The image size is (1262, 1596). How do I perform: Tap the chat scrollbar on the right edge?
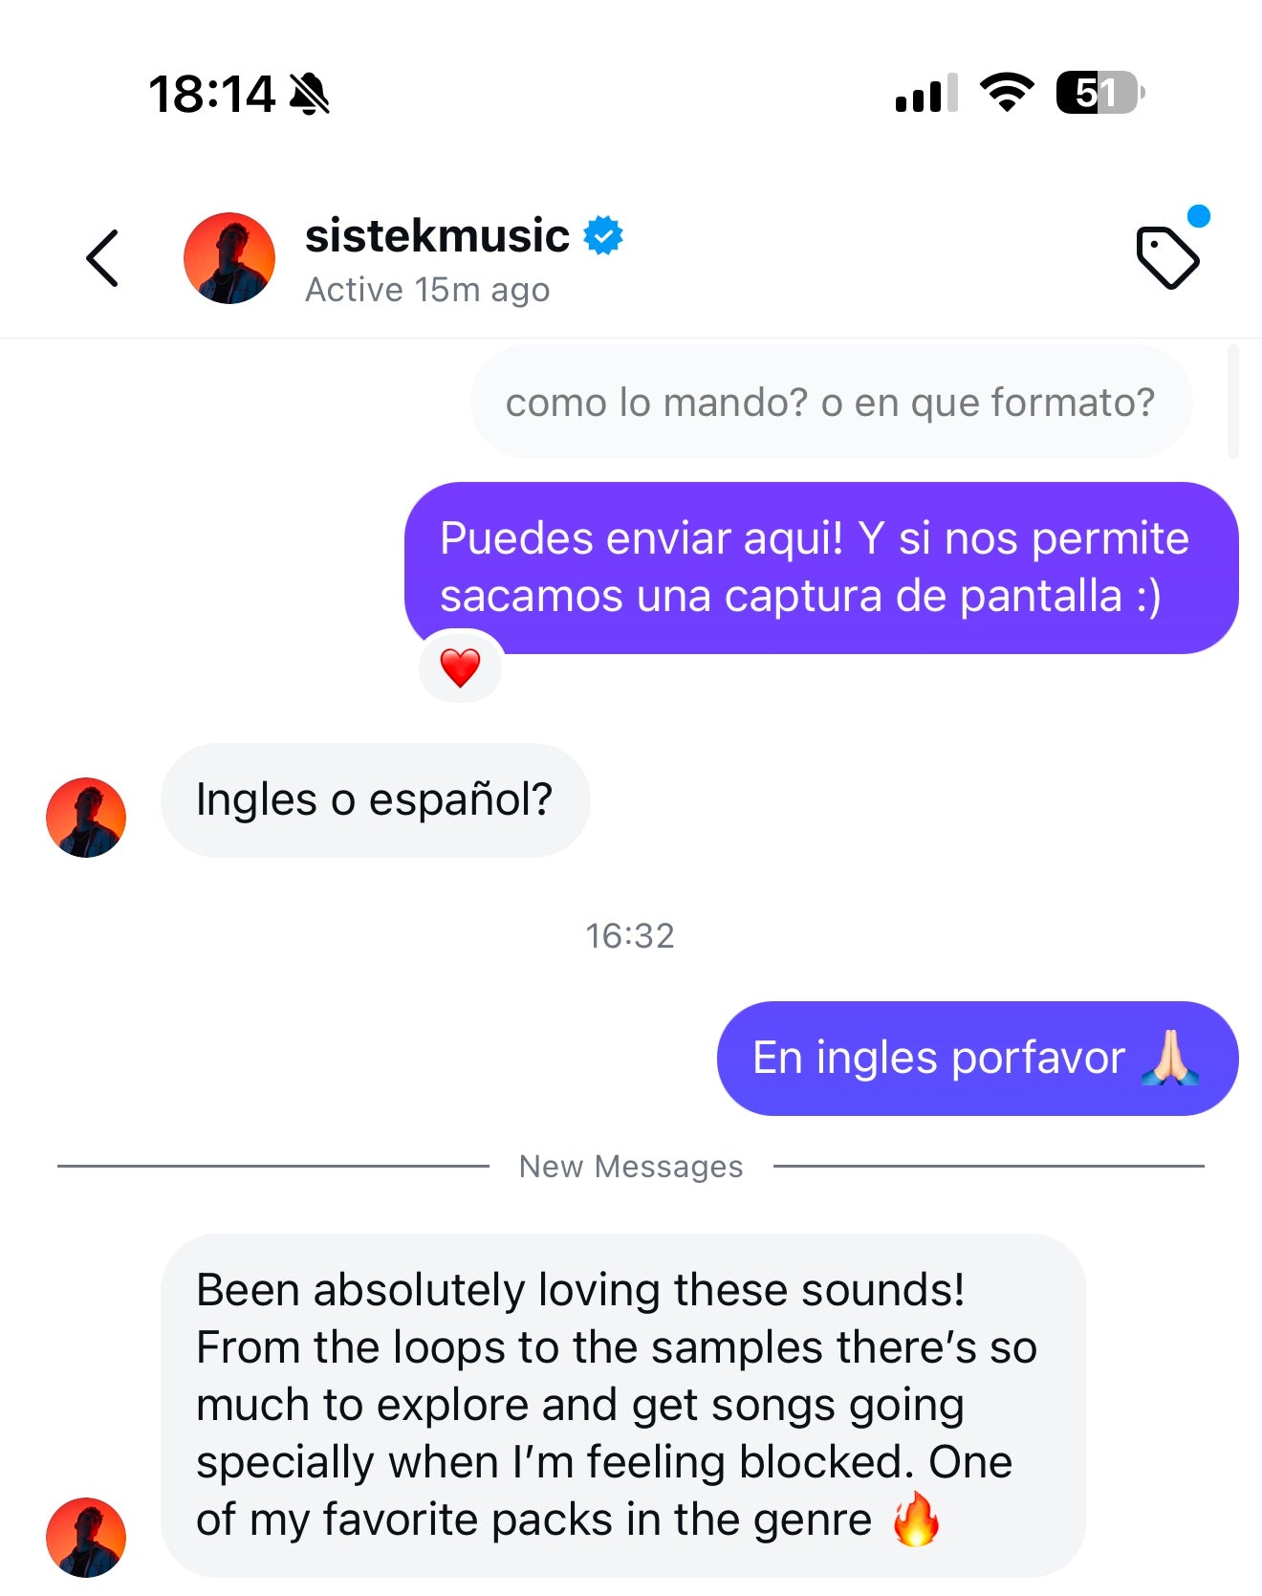(x=1233, y=403)
